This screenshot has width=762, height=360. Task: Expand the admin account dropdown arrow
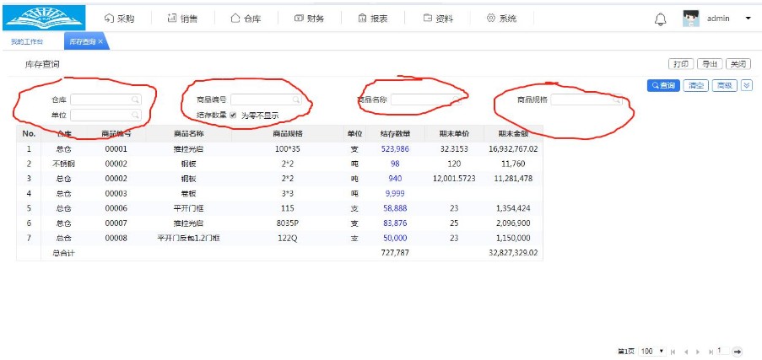coord(748,19)
